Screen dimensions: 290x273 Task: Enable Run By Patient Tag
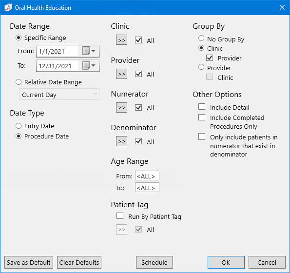[120, 216]
